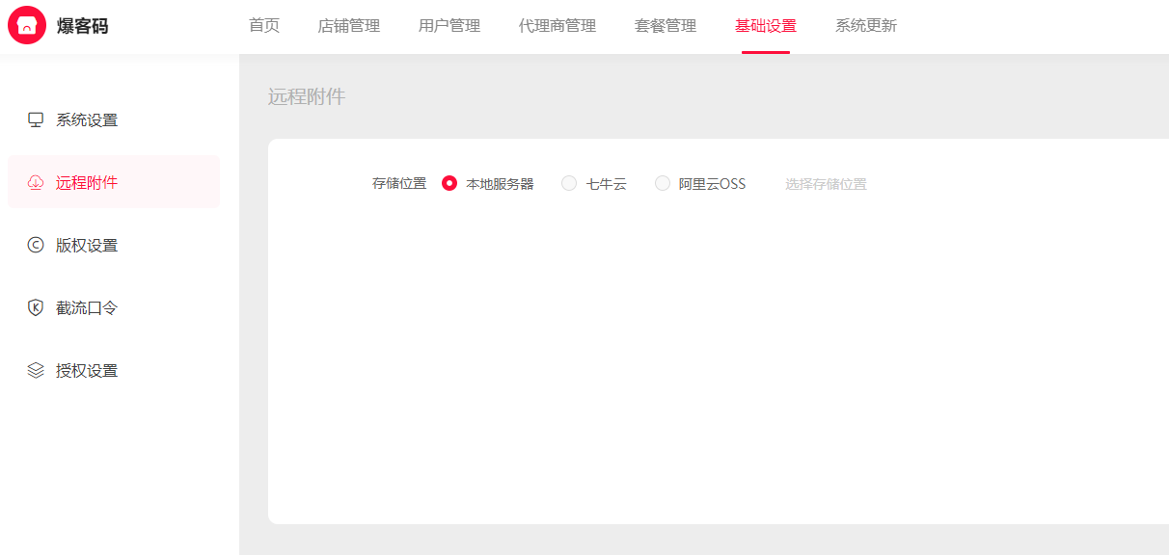
Task: Click the red 爆客码 shop logo icon
Action: 27,26
